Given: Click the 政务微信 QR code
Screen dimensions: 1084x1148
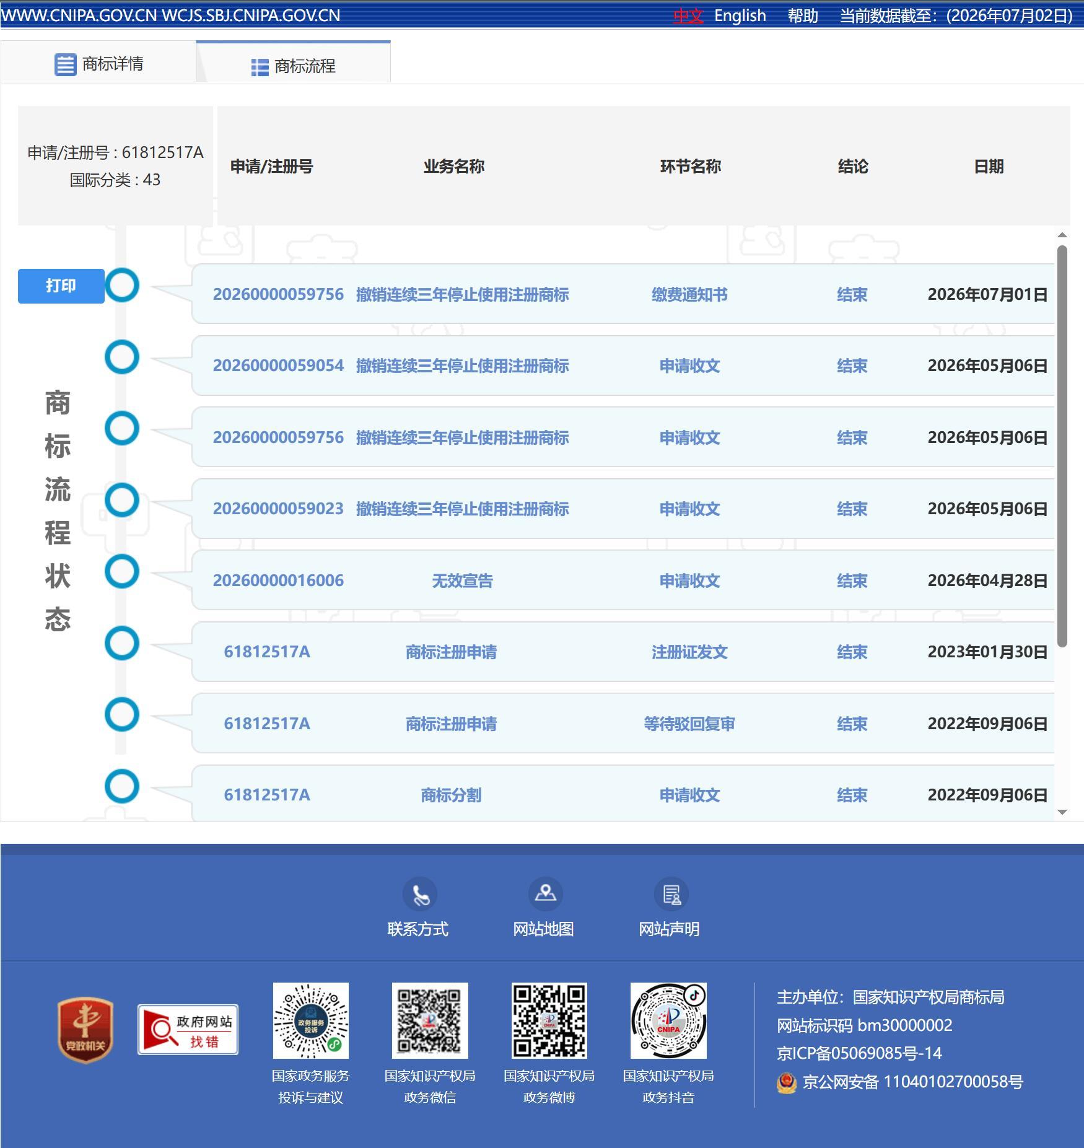Looking at the screenshot, I should (430, 1020).
